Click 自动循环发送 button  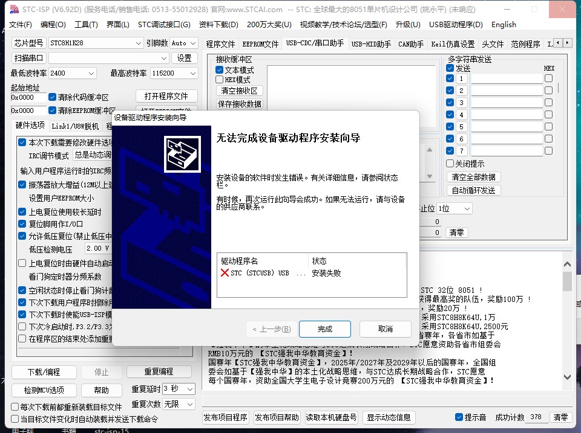click(473, 190)
